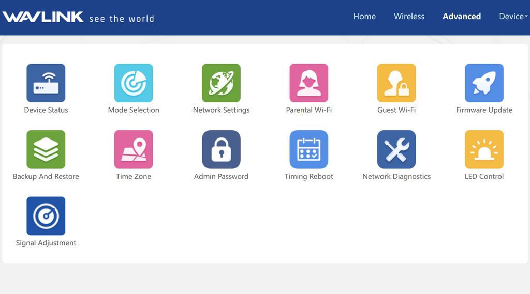The width and height of the screenshot is (530, 294).
Task: Click the Network Diagnostics text label
Action: [396, 177]
